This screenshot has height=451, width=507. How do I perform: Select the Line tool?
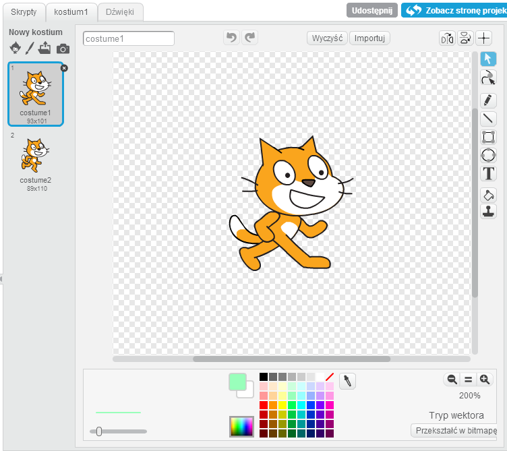click(488, 119)
